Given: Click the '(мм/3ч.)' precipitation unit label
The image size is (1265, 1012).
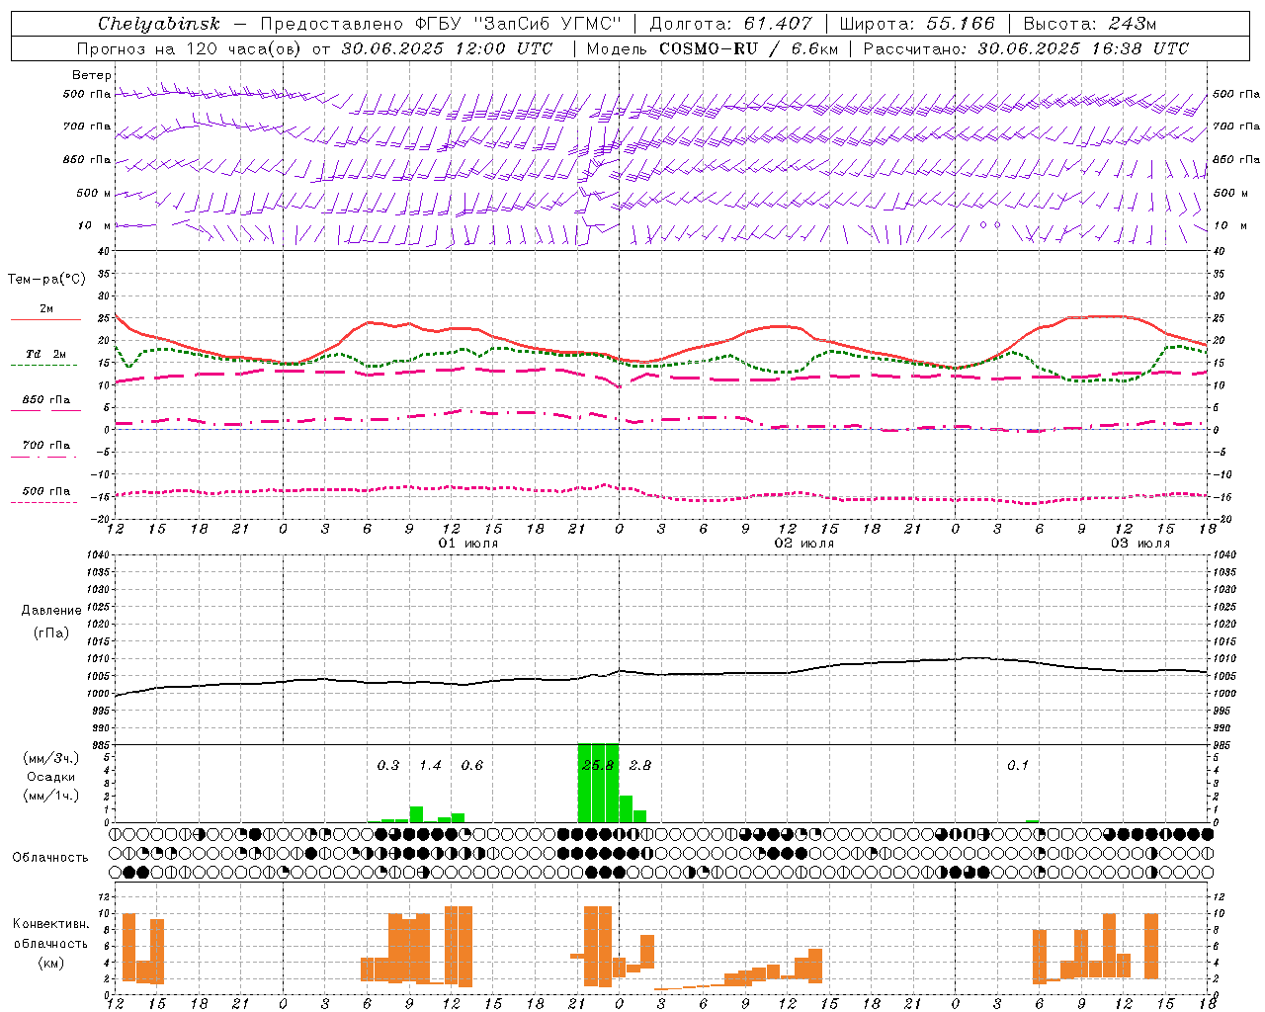Looking at the screenshot, I should [x=51, y=758].
